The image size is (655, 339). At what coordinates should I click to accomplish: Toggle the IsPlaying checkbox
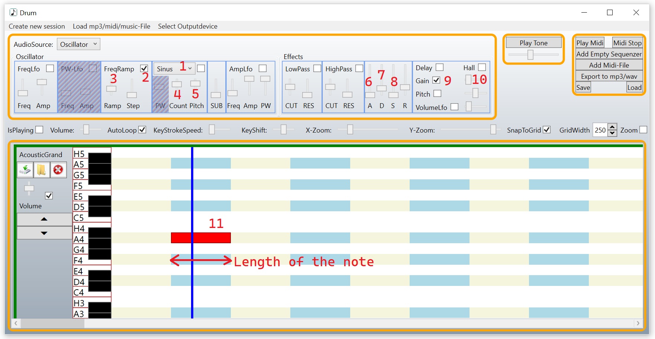[x=39, y=130]
